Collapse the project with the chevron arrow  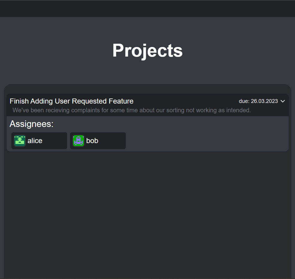point(283,101)
